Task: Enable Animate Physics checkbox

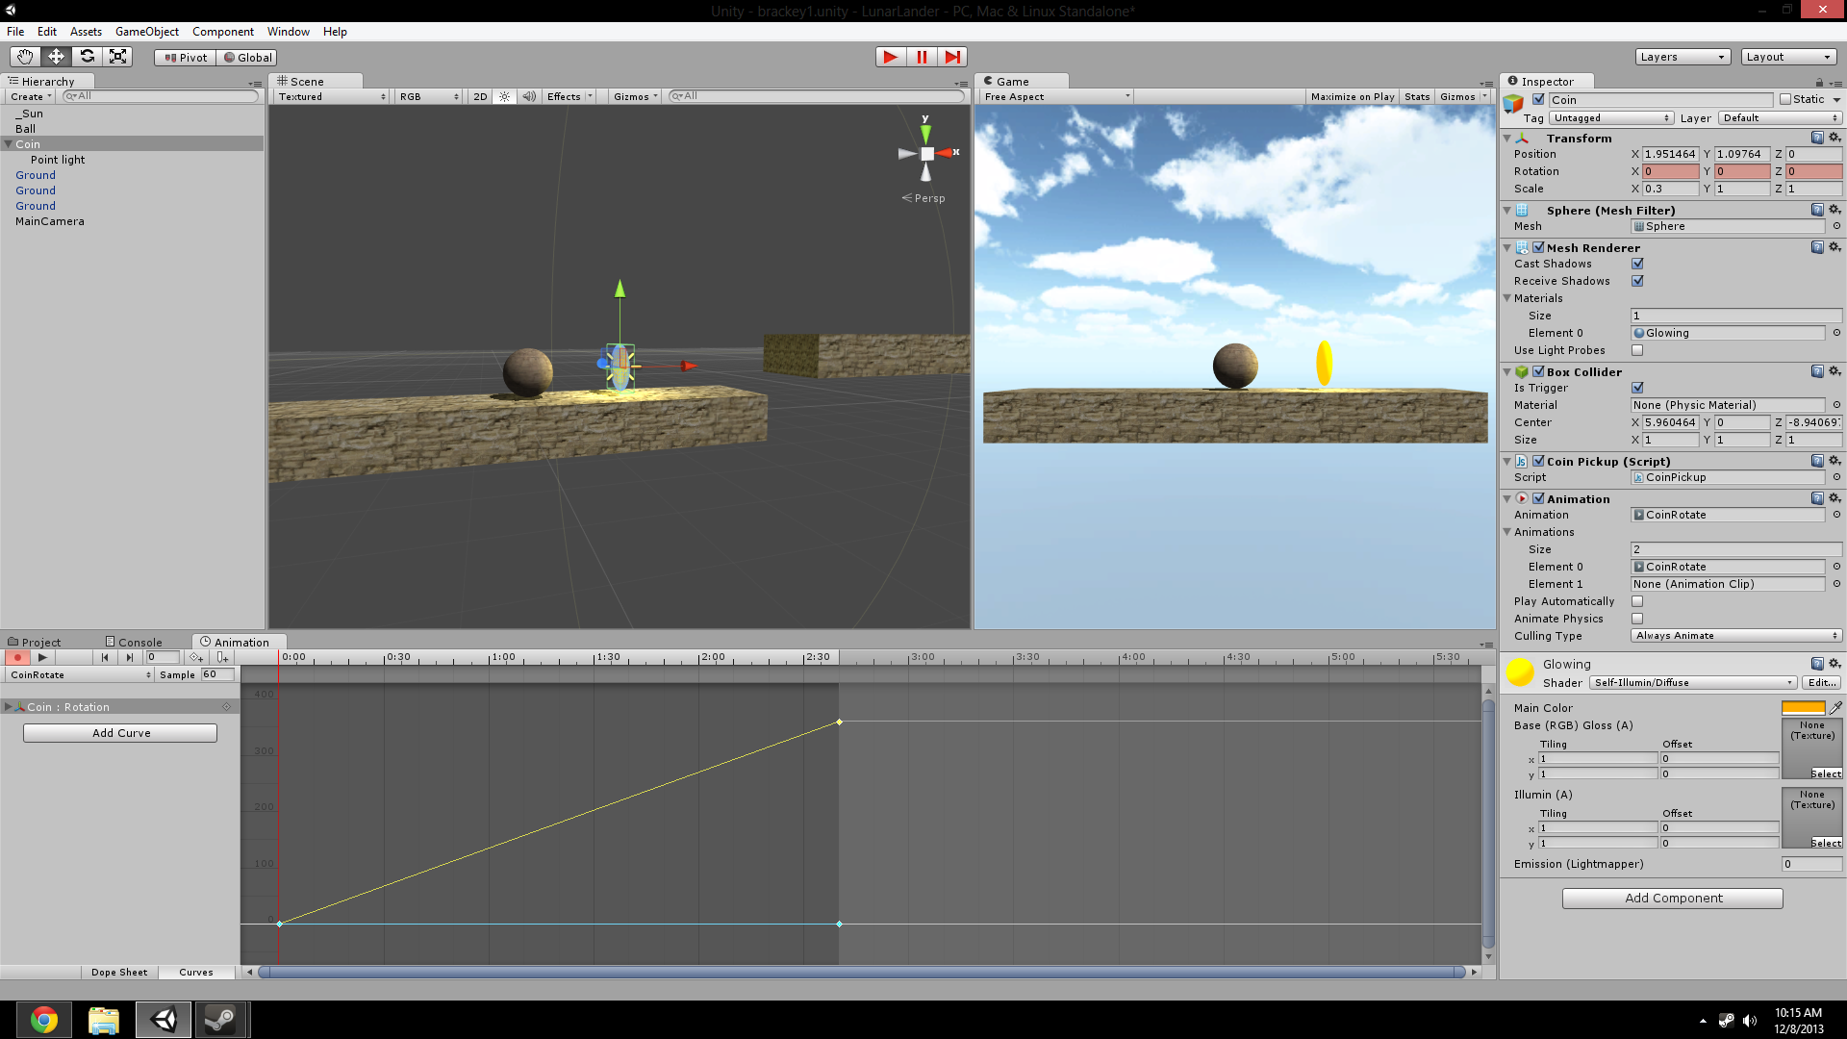Action: click(1637, 619)
